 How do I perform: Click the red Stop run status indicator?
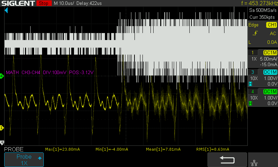click(44, 3)
